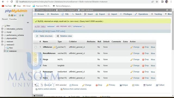Drop the Habis column
This screenshot has height=98, width=174.
(x=145, y=78)
